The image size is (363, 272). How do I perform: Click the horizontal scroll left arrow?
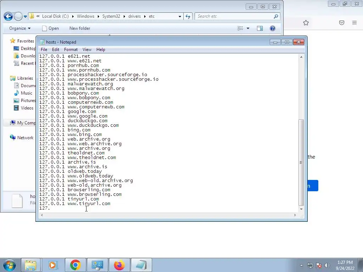(x=42, y=215)
